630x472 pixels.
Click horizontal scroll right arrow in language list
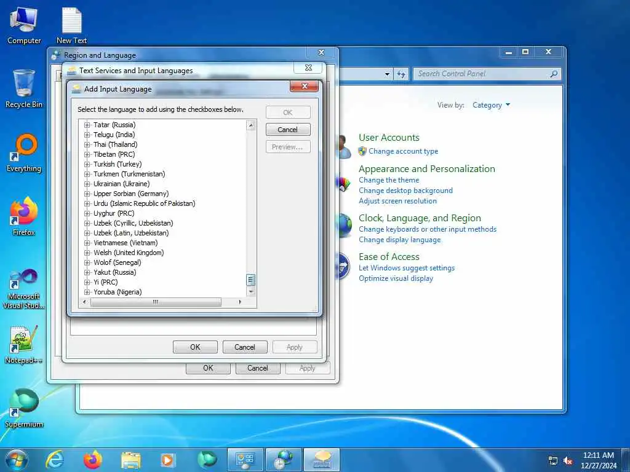[x=240, y=302]
